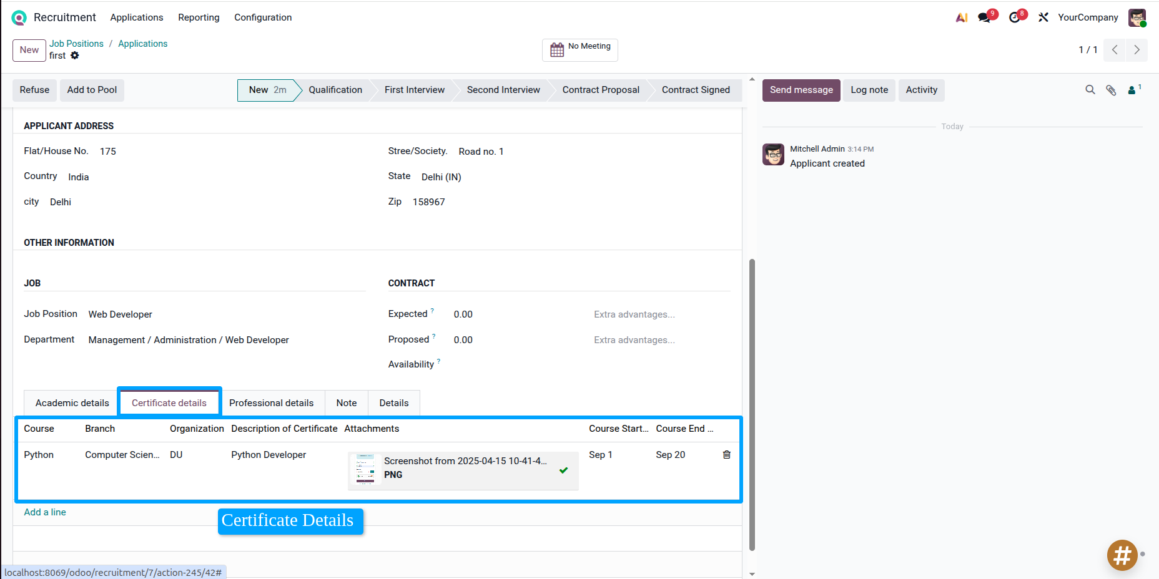Search messages in chatter magnifier icon
1159x579 pixels.
tap(1090, 90)
